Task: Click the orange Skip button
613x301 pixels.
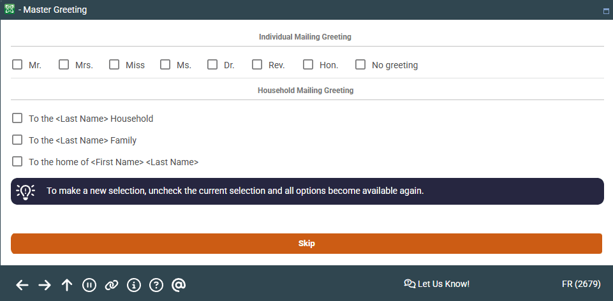Action: [306, 244]
